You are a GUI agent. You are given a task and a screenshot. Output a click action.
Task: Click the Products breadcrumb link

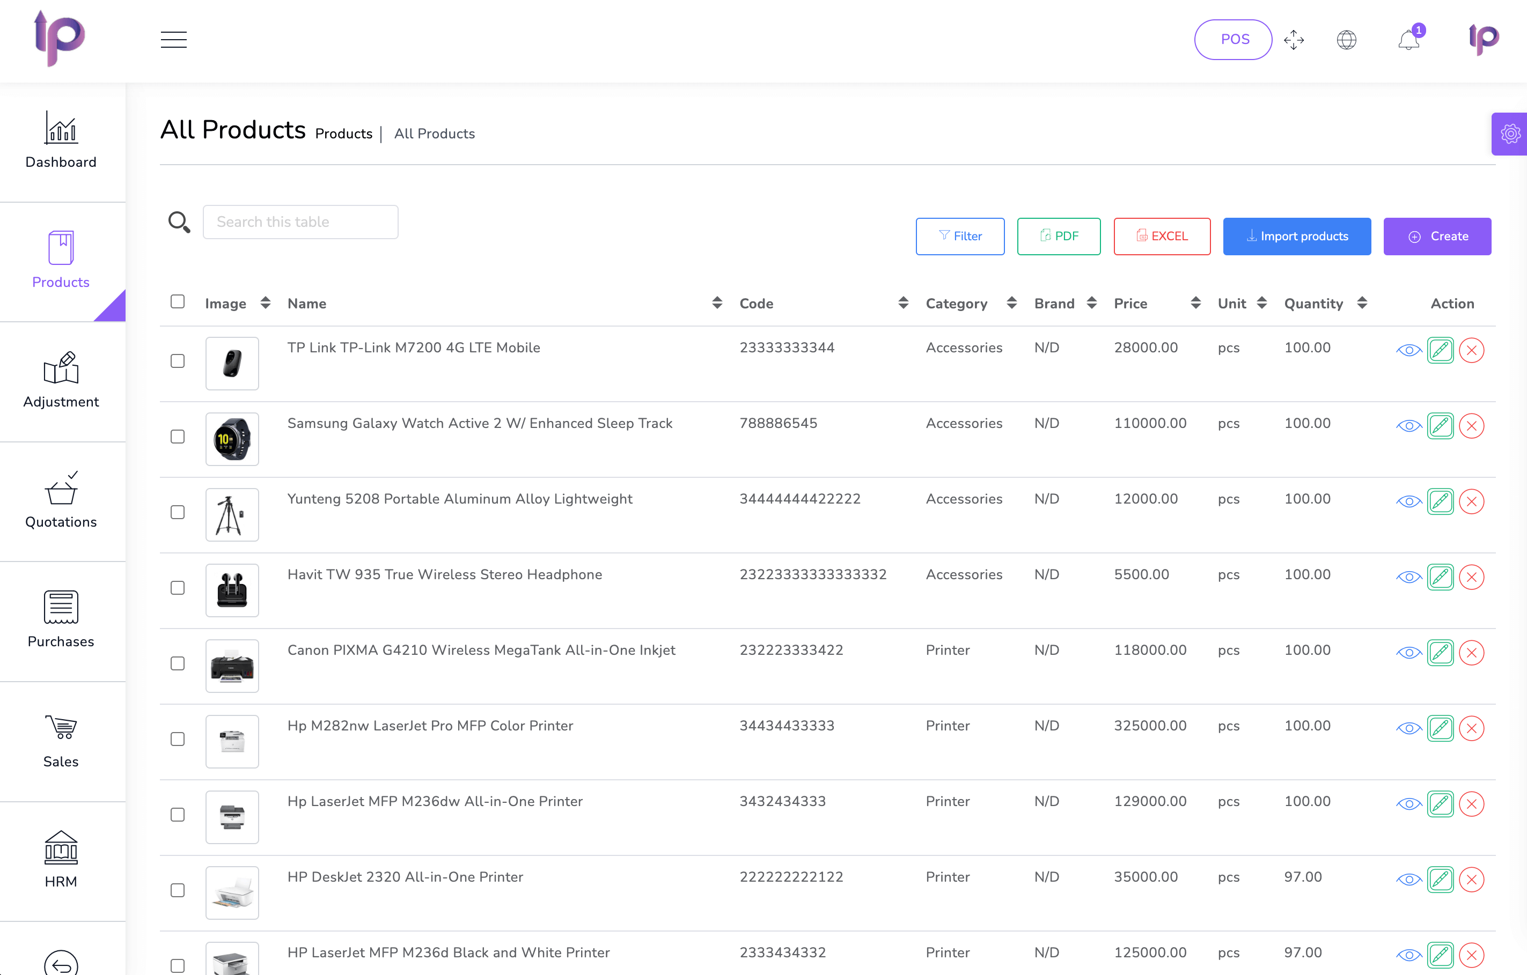click(x=344, y=134)
